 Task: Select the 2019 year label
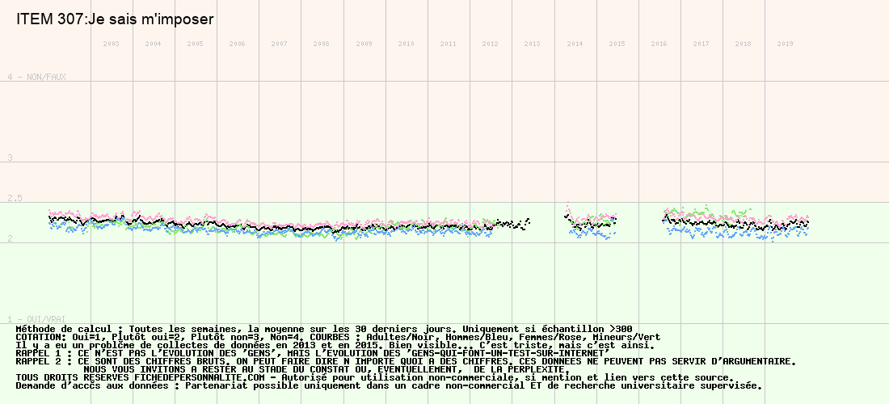click(786, 44)
